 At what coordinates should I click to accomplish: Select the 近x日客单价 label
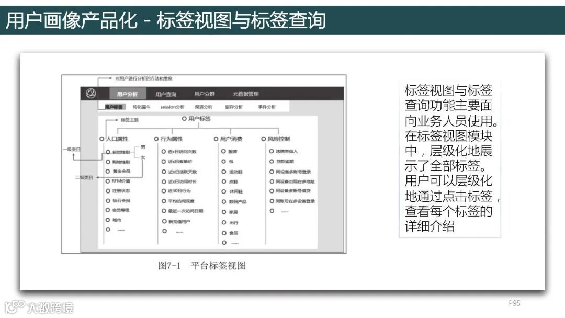[177, 162]
